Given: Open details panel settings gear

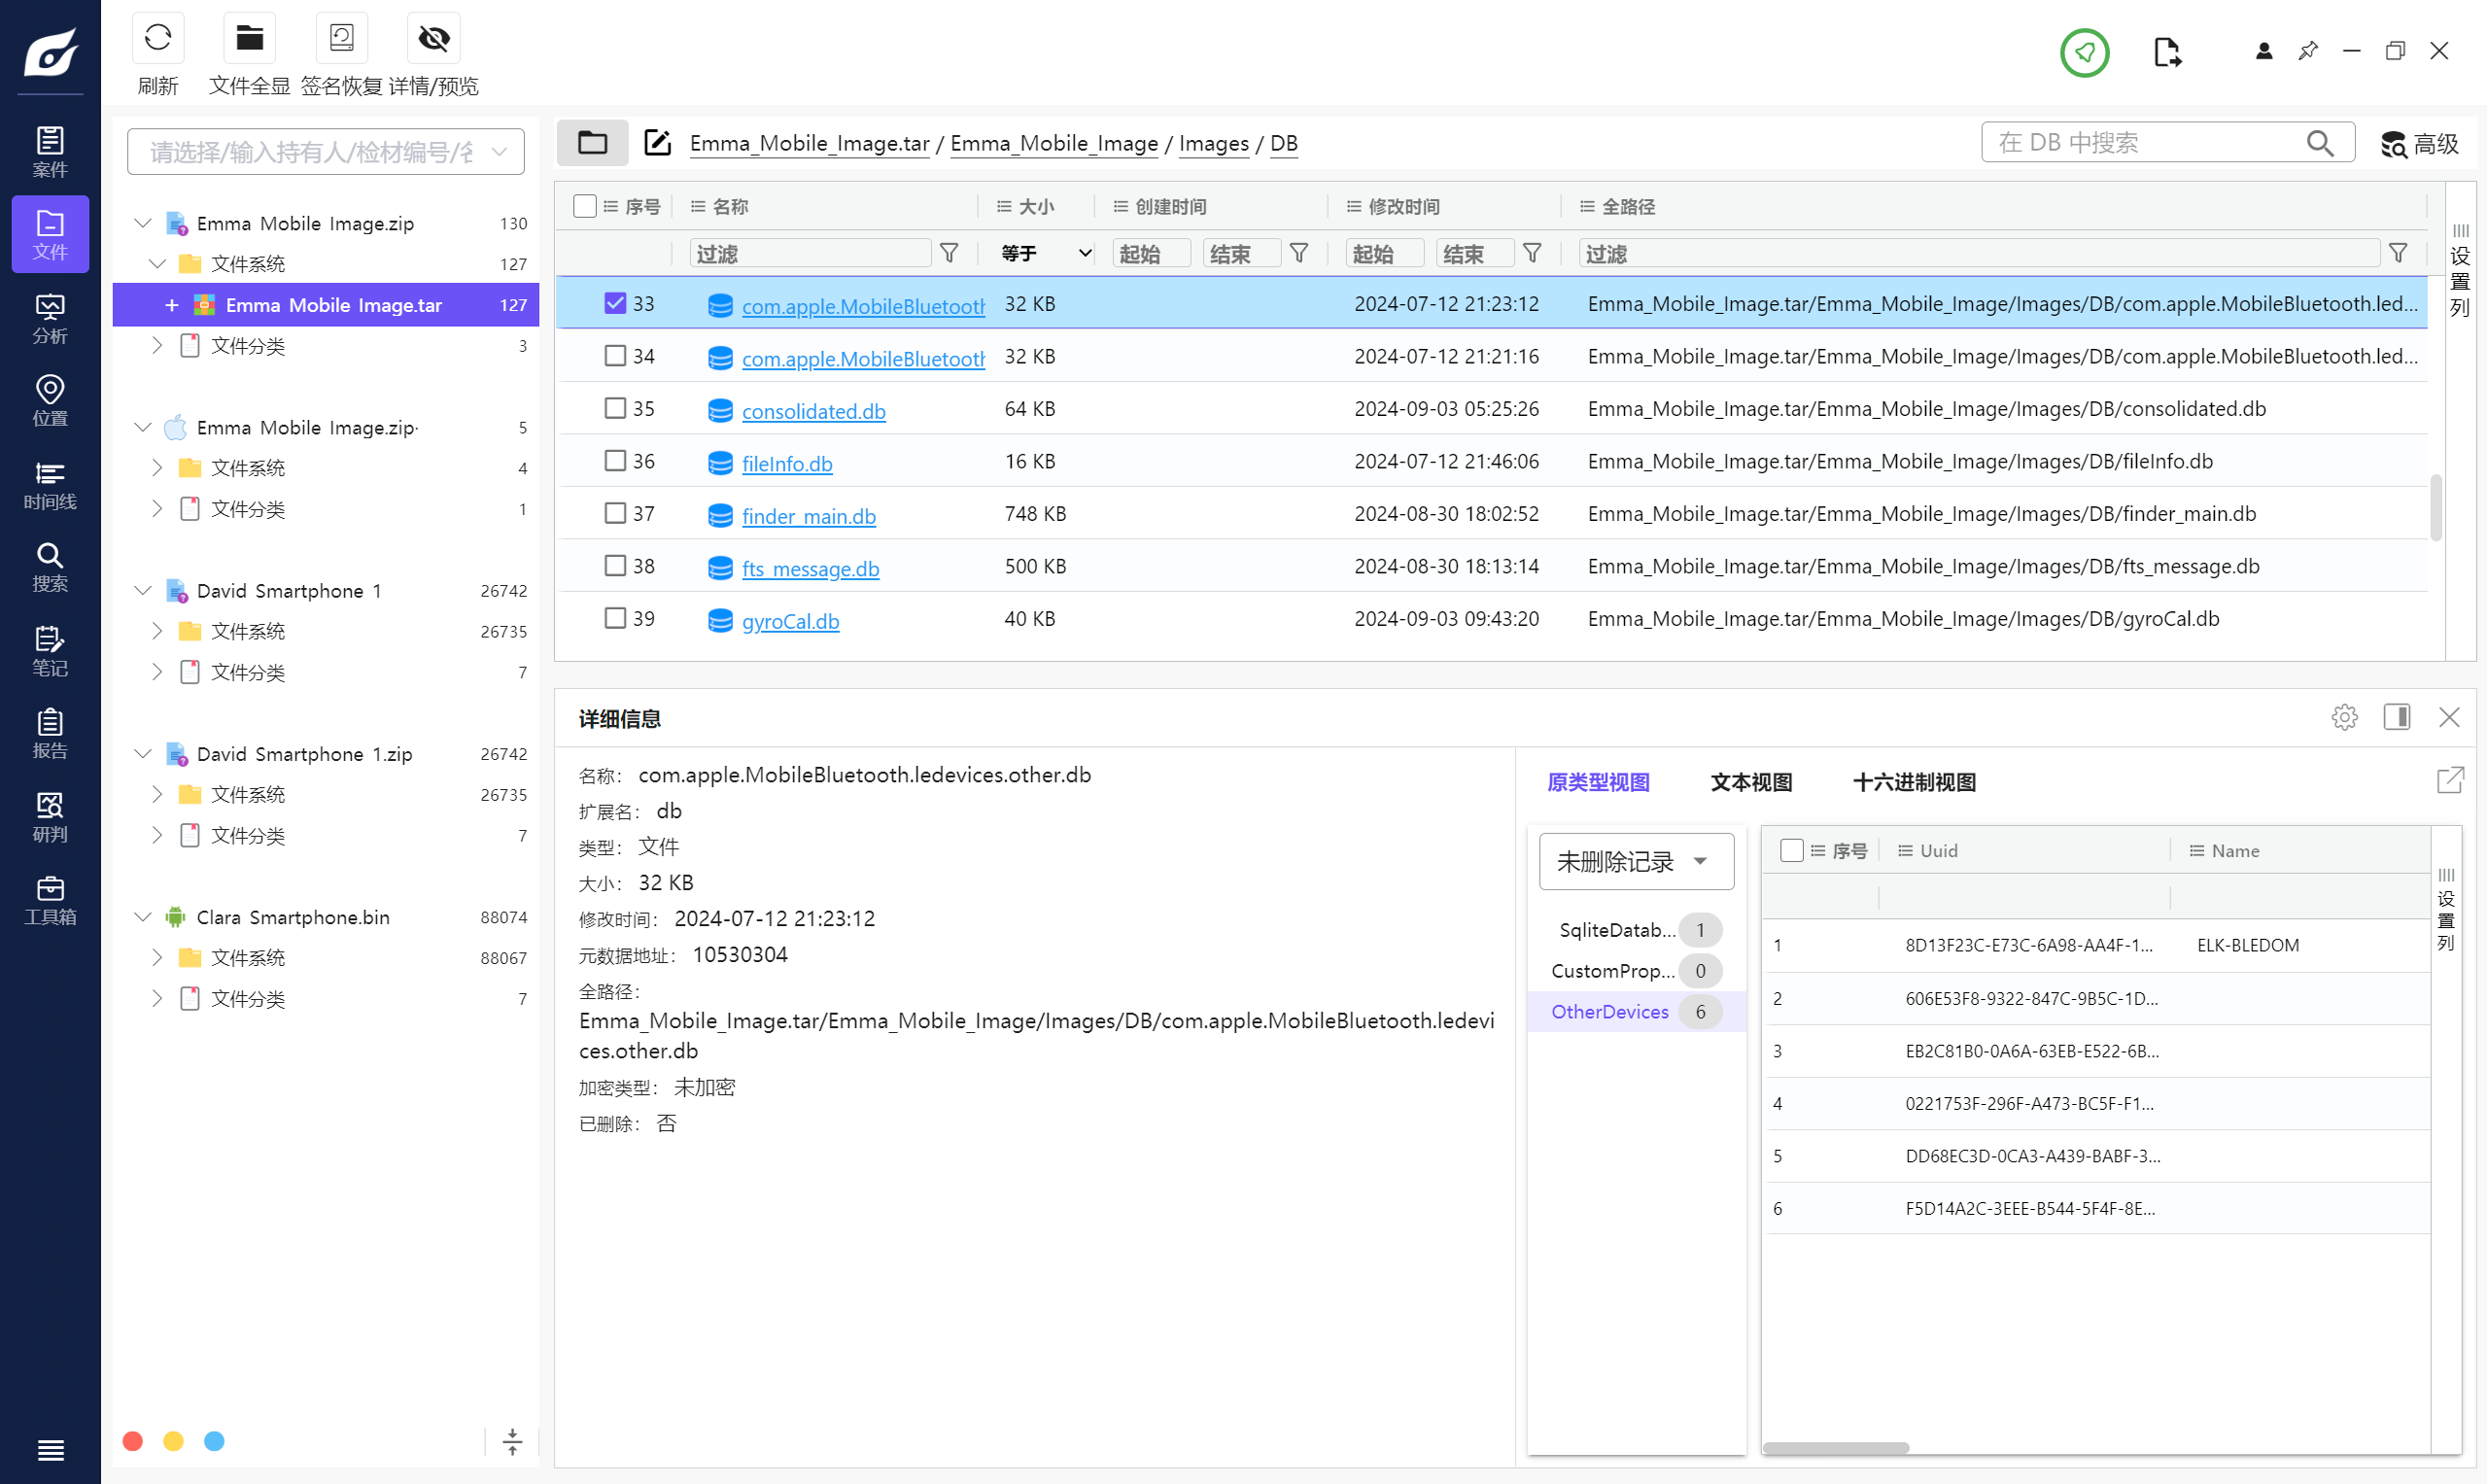Looking at the screenshot, I should (x=2344, y=717).
